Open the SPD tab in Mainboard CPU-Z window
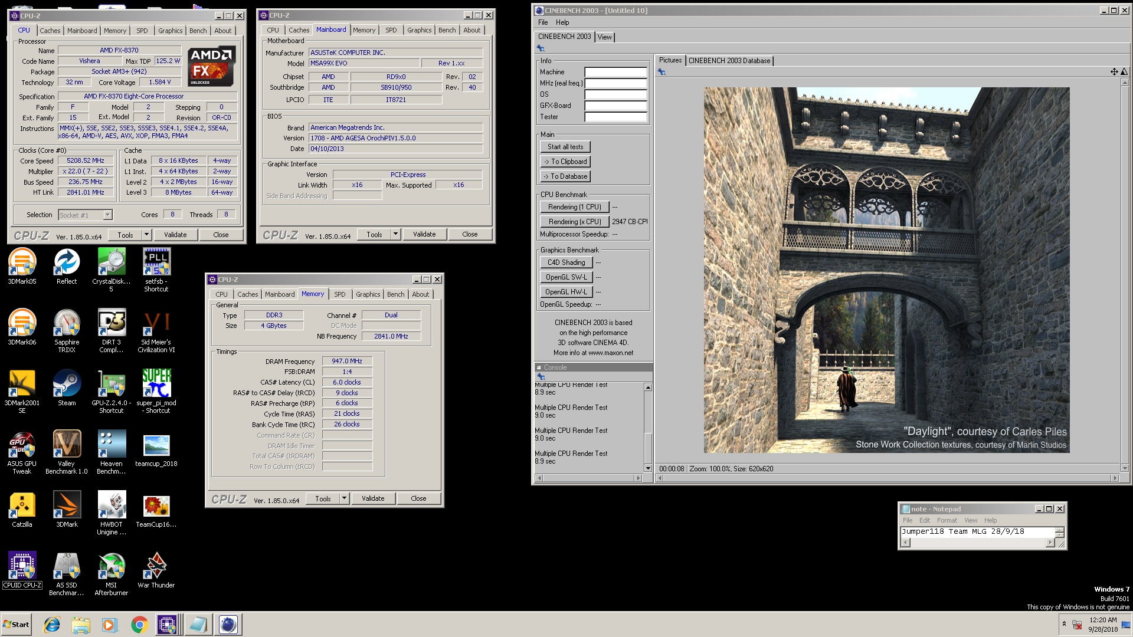This screenshot has height=637, width=1133. click(x=391, y=30)
